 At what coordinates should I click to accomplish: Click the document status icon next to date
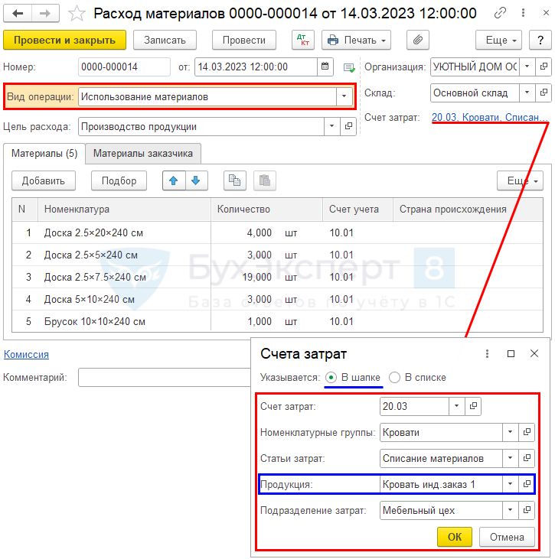[349, 67]
